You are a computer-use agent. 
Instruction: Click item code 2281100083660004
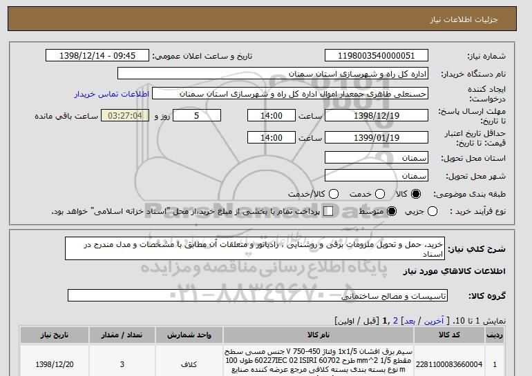[449, 364]
